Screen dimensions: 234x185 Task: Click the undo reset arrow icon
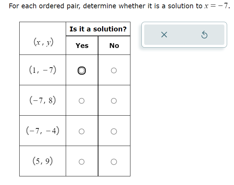(204, 35)
